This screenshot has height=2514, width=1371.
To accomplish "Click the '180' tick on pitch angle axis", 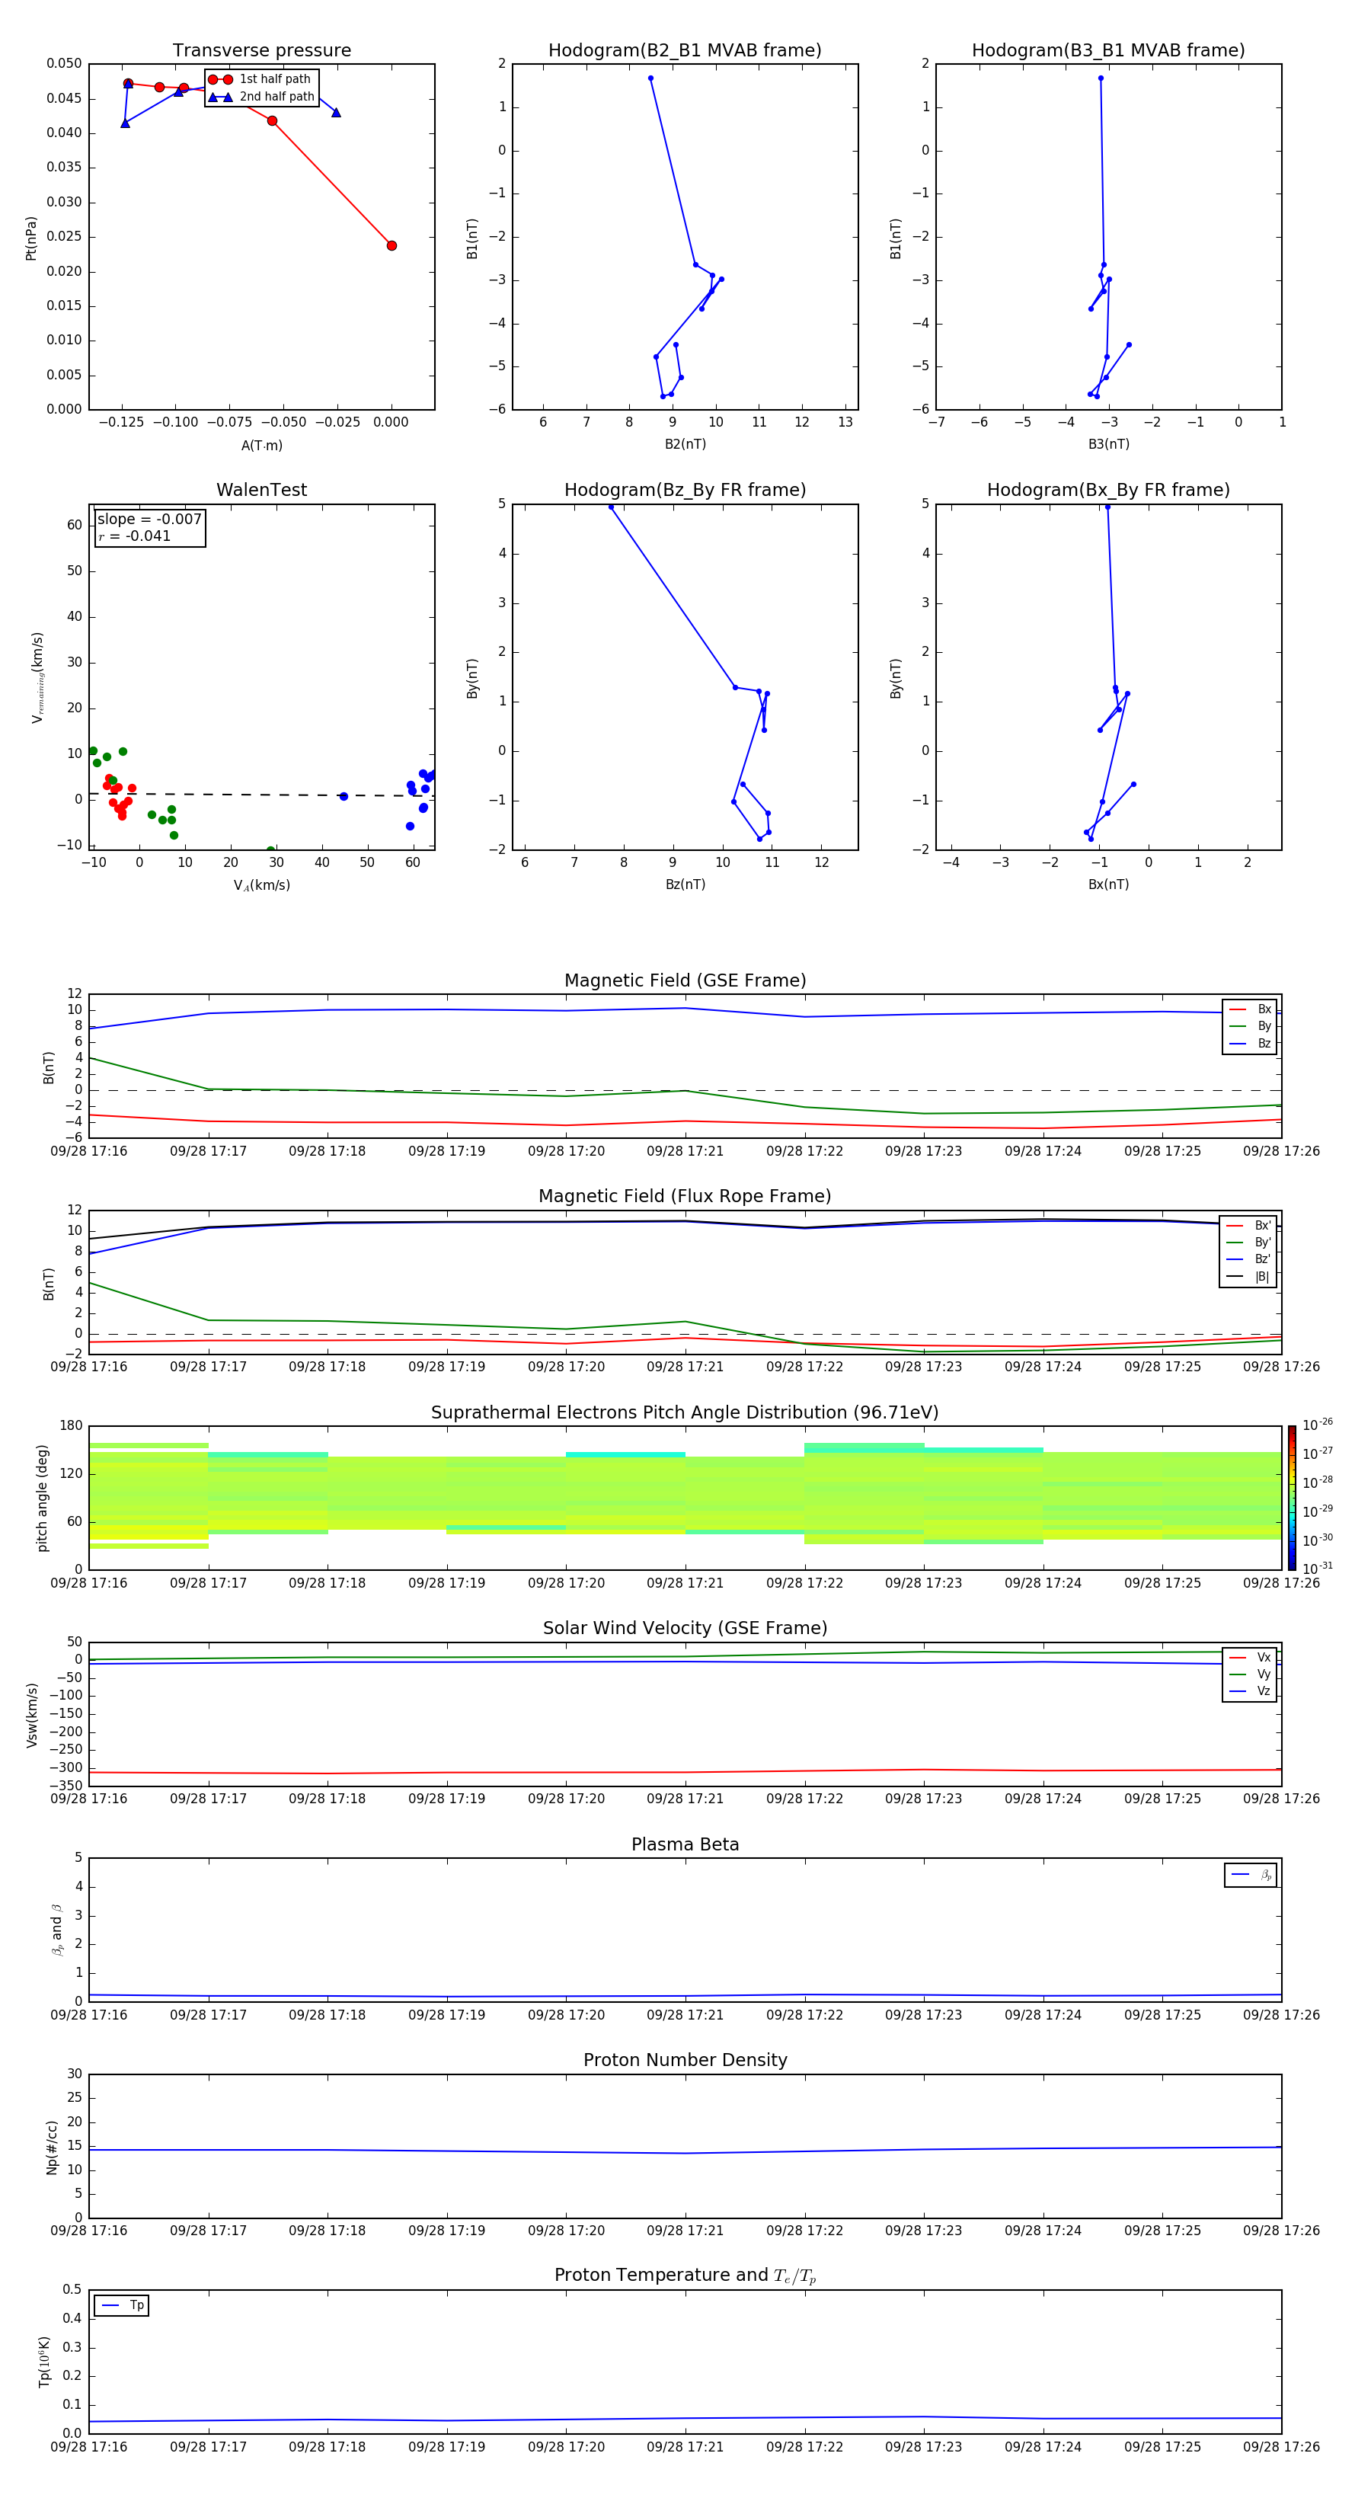I will [x=72, y=1426].
